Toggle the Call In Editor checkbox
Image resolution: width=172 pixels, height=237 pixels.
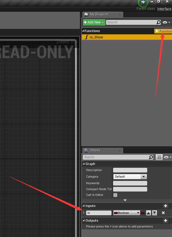click(x=115, y=195)
